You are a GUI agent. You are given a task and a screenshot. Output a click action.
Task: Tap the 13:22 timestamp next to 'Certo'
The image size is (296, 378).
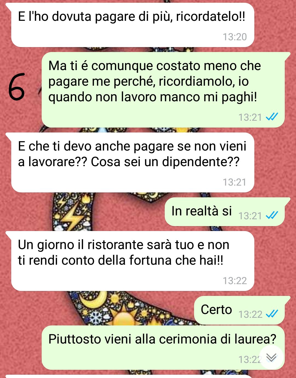click(250, 314)
